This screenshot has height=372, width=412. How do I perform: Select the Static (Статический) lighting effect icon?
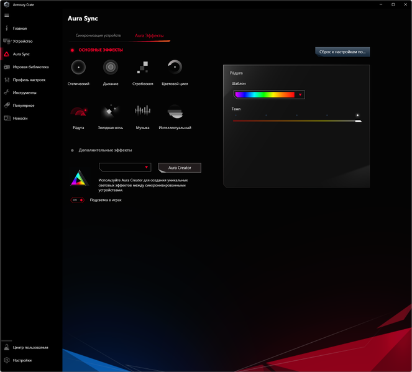tap(78, 67)
